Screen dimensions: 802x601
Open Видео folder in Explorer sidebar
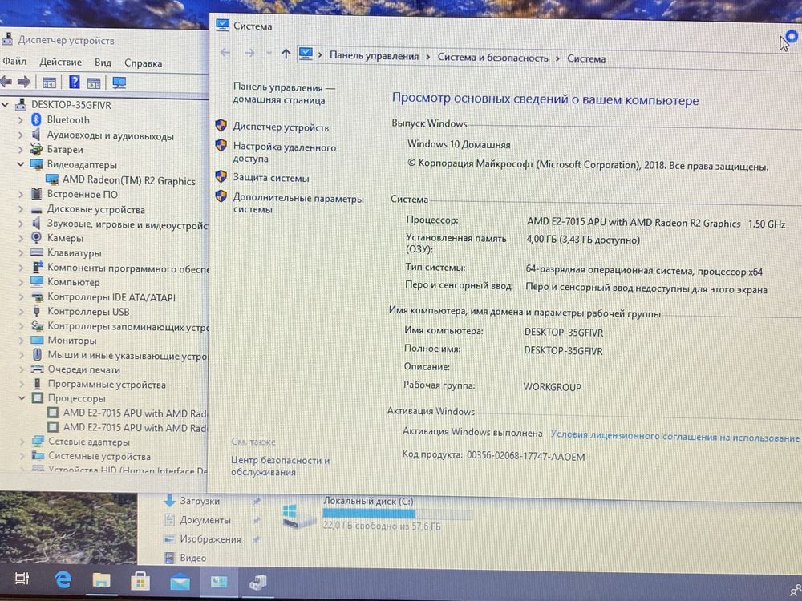[x=192, y=558]
